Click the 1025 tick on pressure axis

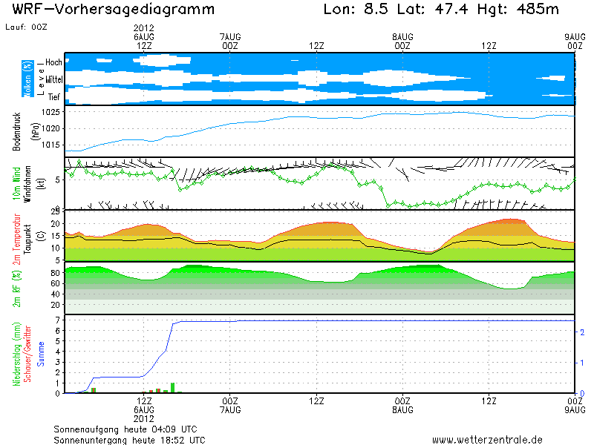(51, 112)
